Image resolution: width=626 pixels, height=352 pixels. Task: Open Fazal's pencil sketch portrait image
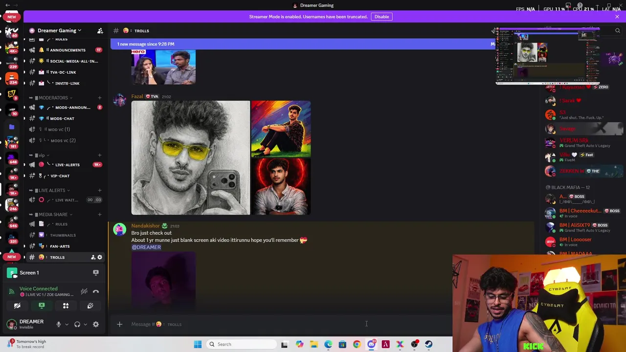(190, 158)
